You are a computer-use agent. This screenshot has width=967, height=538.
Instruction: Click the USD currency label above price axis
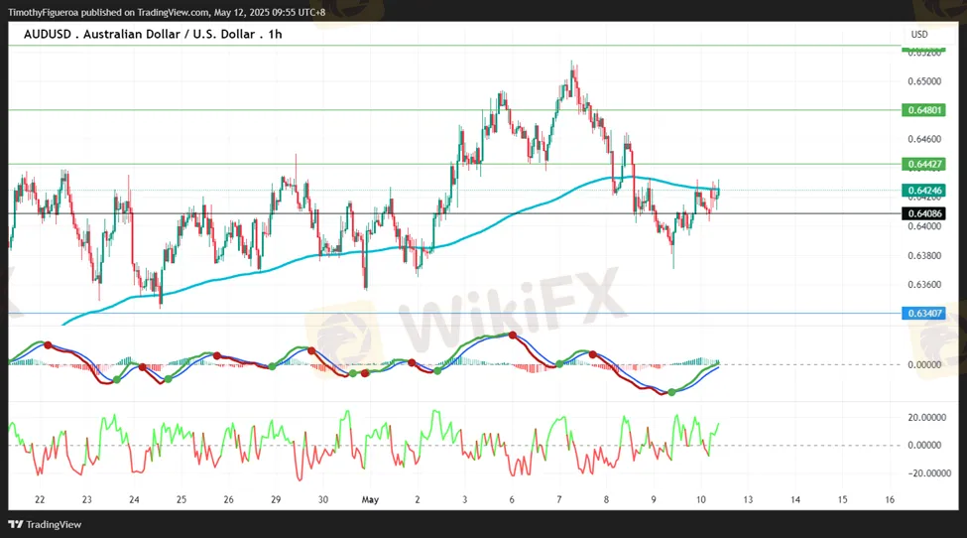pyautogui.click(x=919, y=35)
